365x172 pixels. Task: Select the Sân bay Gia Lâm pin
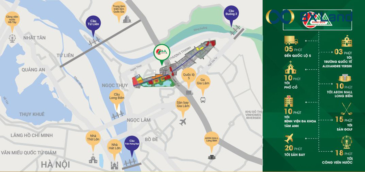pos(183,108)
